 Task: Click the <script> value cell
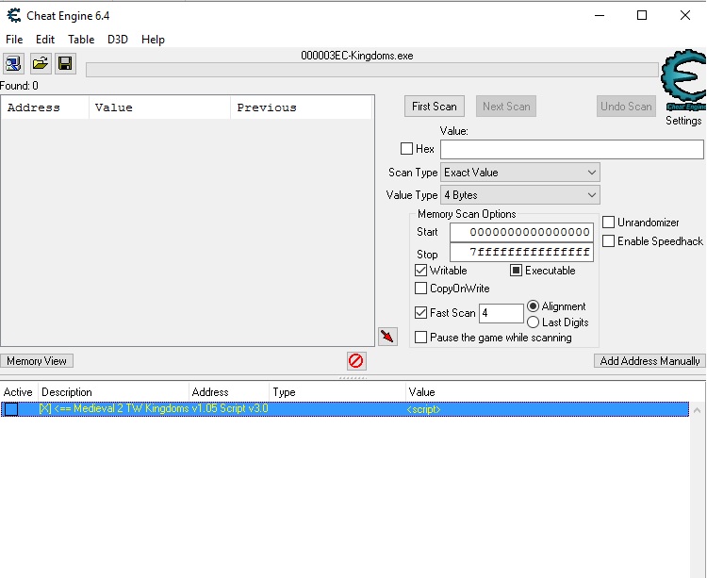coord(423,409)
